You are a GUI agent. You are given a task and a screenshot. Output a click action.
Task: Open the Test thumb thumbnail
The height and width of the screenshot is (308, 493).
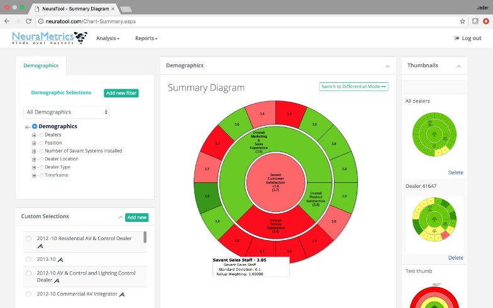click(434, 295)
